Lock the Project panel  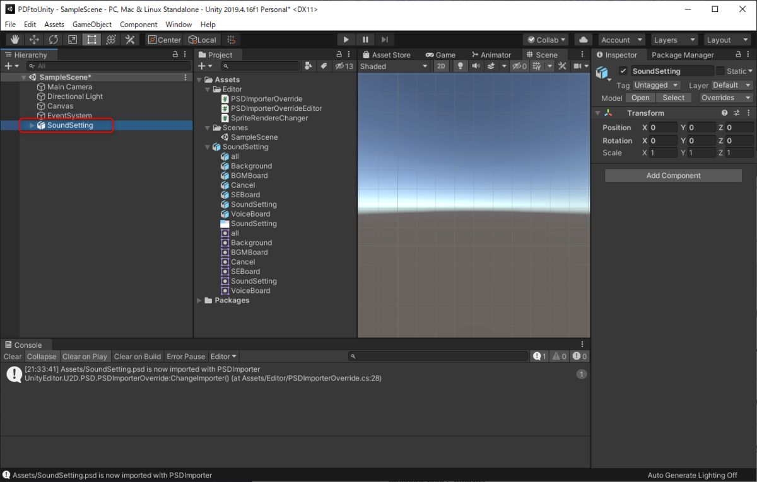point(339,55)
